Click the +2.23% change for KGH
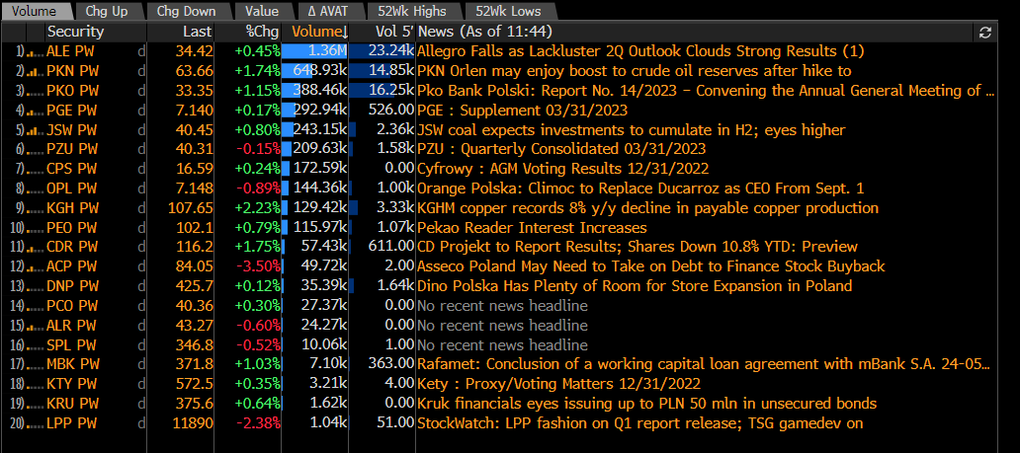 pyautogui.click(x=258, y=208)
